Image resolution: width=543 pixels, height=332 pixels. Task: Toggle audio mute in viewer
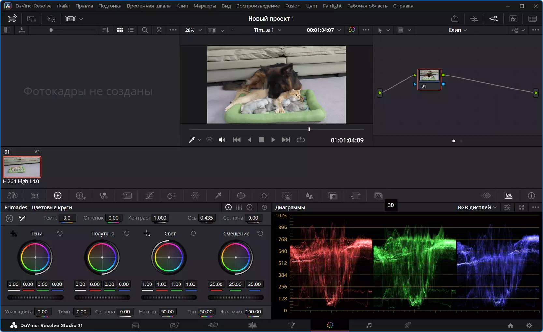[222, 140]
